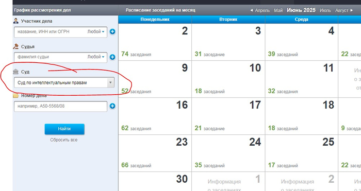Open 35 заседаний on June 24
This screenshot has height=191, width=361.
(x=209, y=165)
